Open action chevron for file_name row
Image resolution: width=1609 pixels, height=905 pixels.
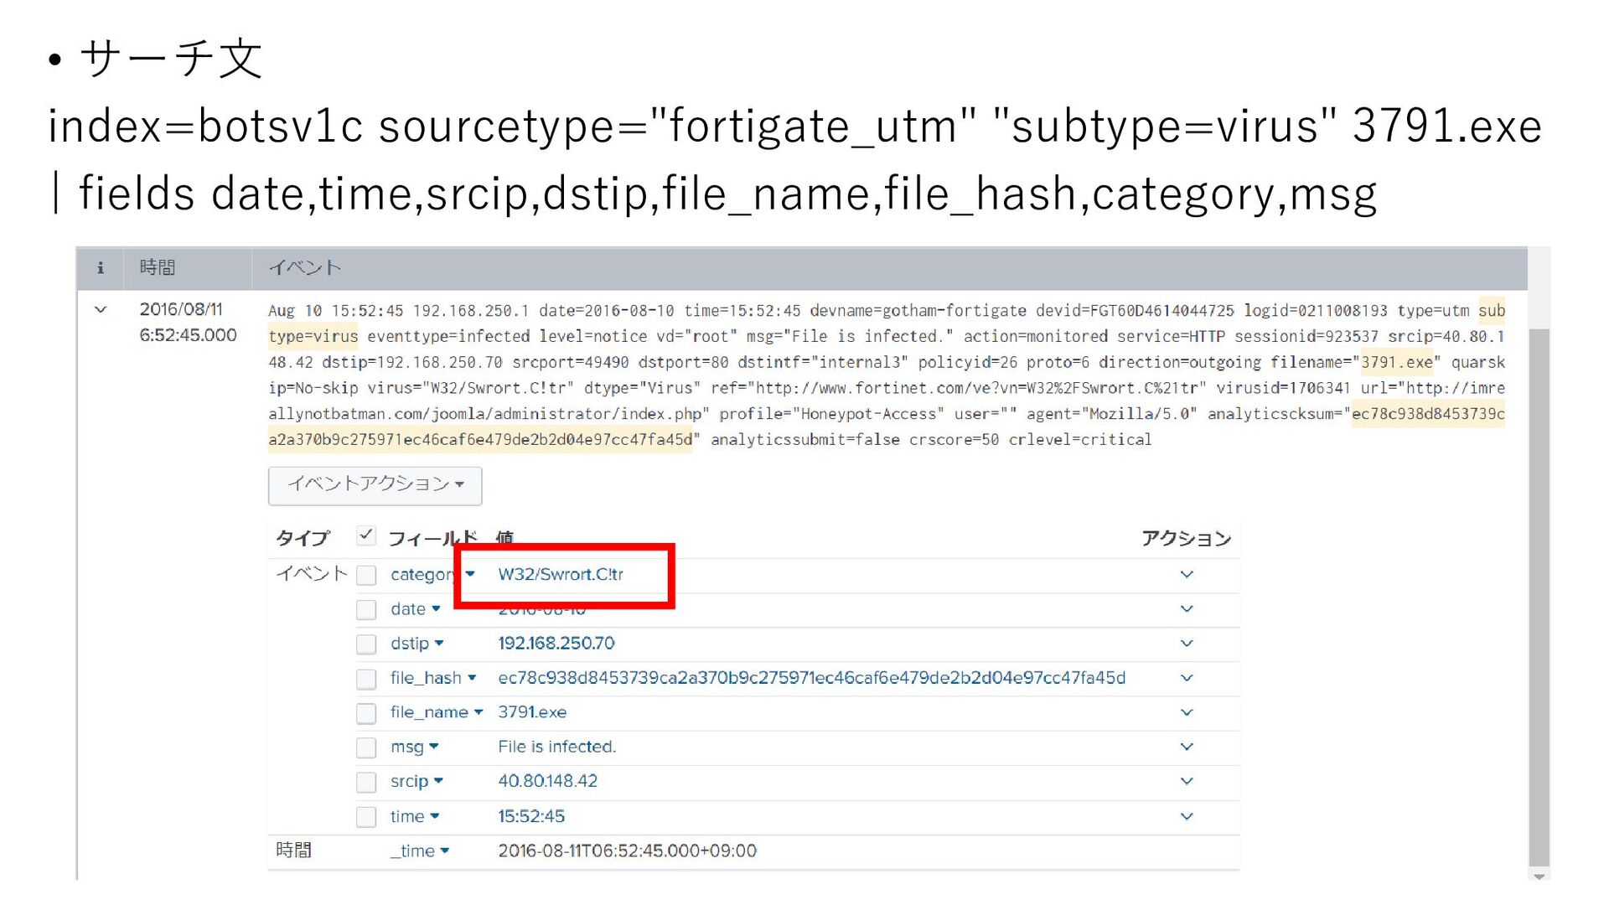click(x=1186, y=712)
